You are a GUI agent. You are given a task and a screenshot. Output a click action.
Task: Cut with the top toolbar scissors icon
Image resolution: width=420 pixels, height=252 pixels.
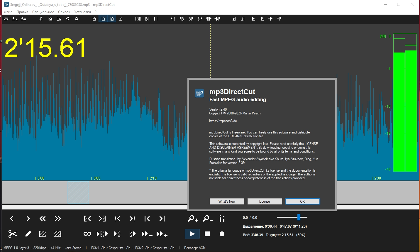pyautogui.click(x=41, y=19)
